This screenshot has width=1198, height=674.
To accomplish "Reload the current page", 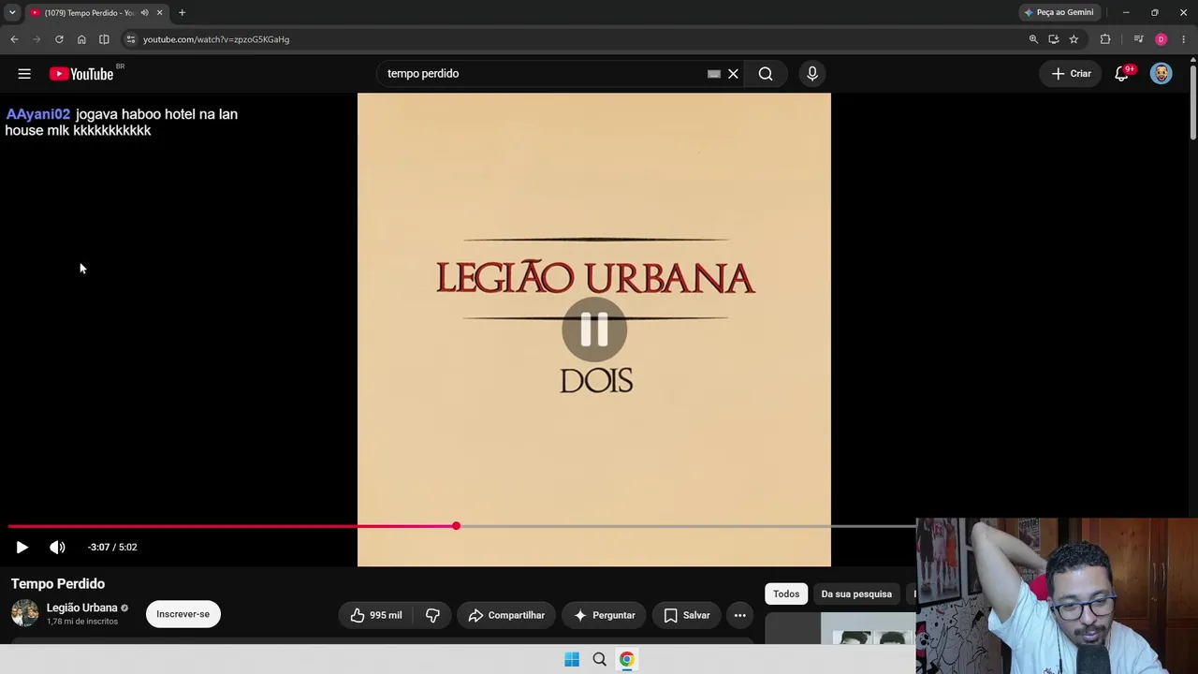I will pyautogui.click(x=59, y=39).
